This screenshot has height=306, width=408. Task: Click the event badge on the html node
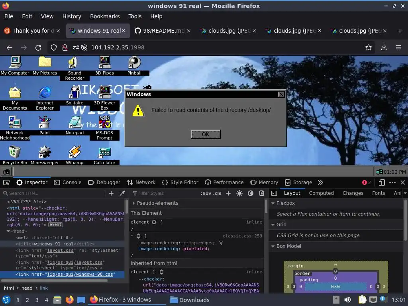pos(55,225)
